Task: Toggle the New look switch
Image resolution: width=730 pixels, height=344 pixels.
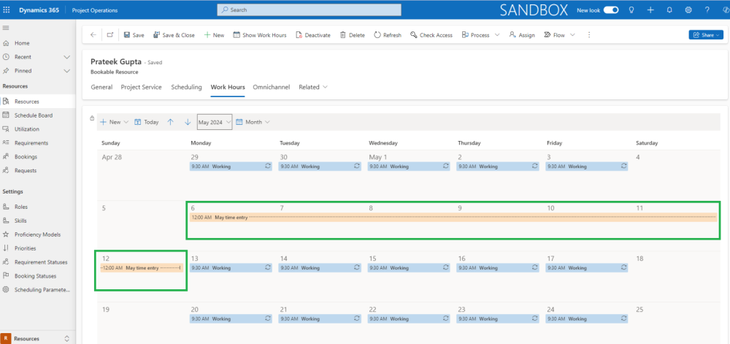Action: (x=610, y=10)
